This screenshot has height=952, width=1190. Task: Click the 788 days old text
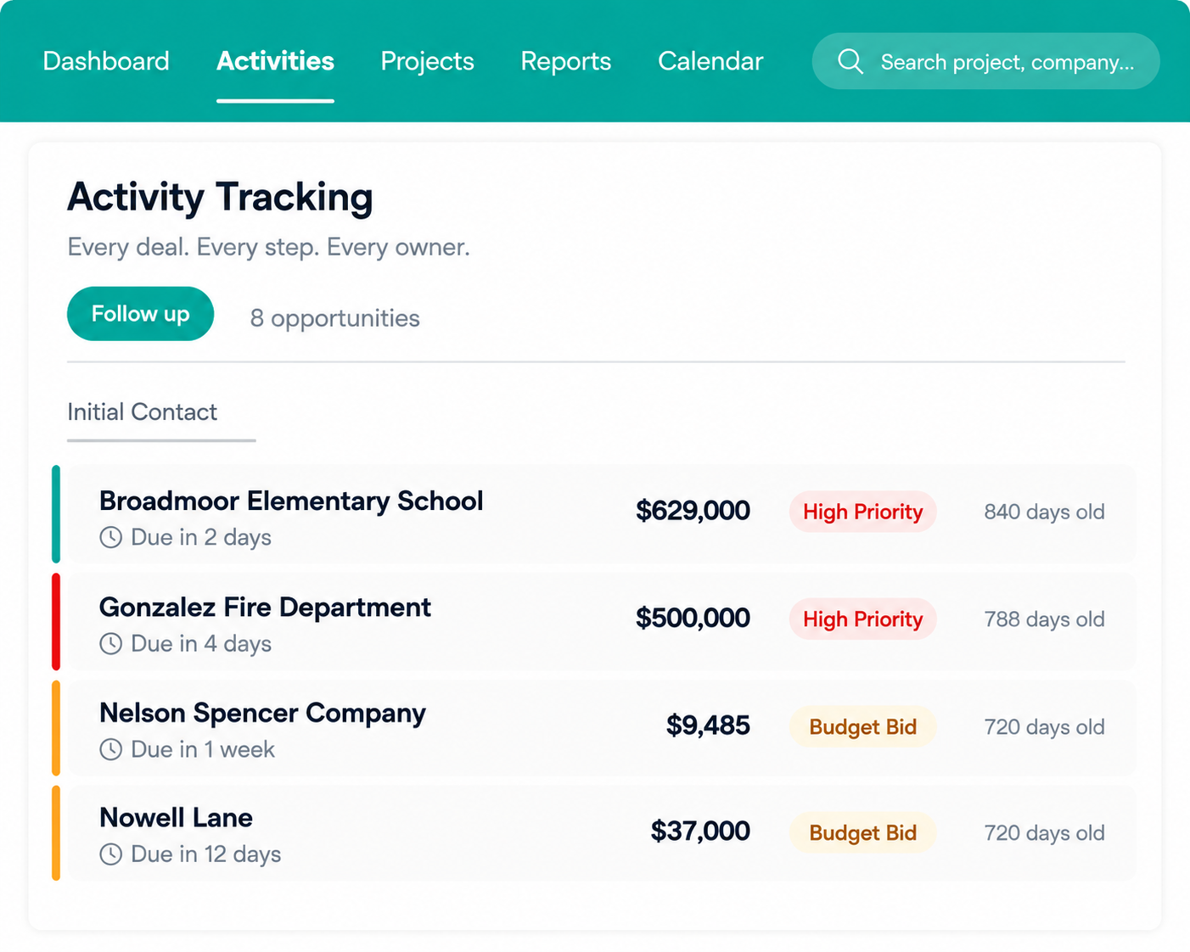(1044, 619)
